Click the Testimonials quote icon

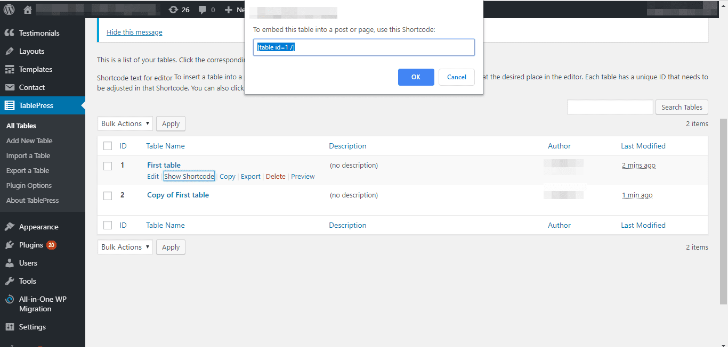(x=9, y=33)
